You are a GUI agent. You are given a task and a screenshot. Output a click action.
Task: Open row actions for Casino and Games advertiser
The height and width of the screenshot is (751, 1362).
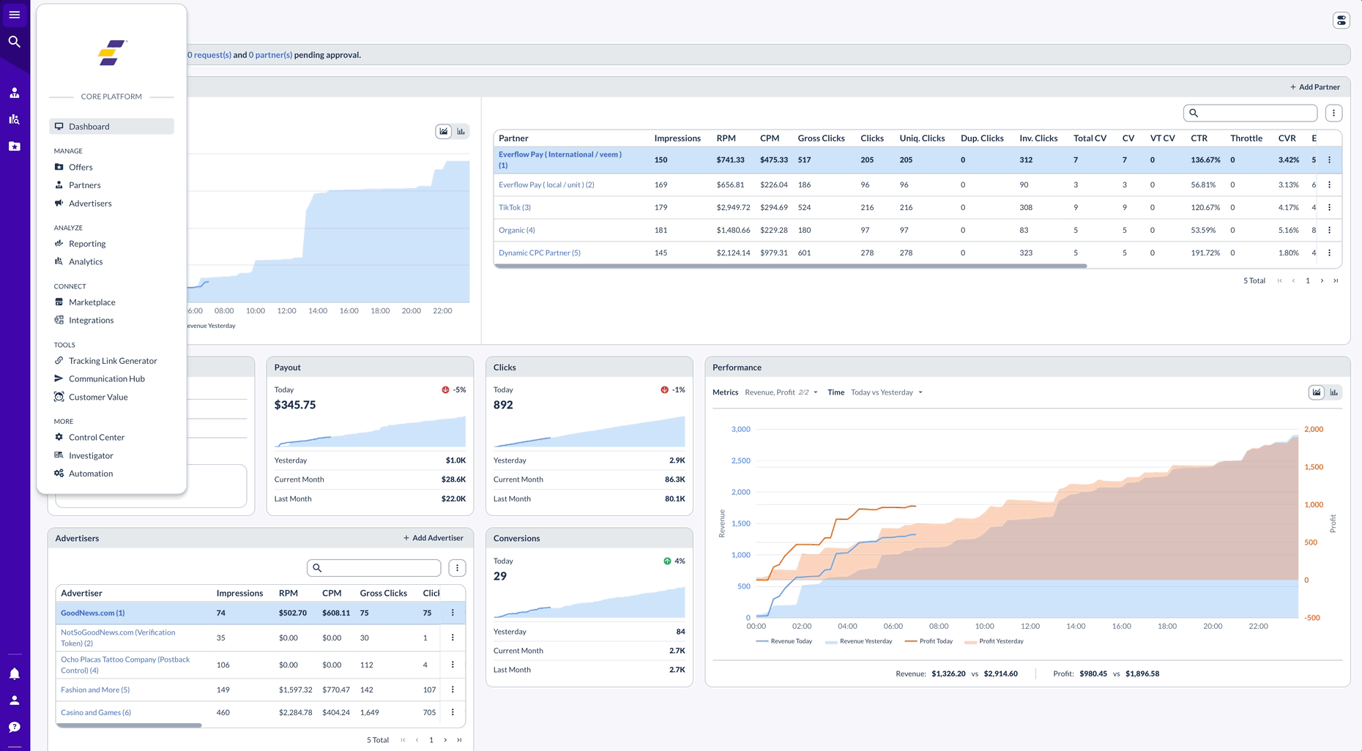453,712
